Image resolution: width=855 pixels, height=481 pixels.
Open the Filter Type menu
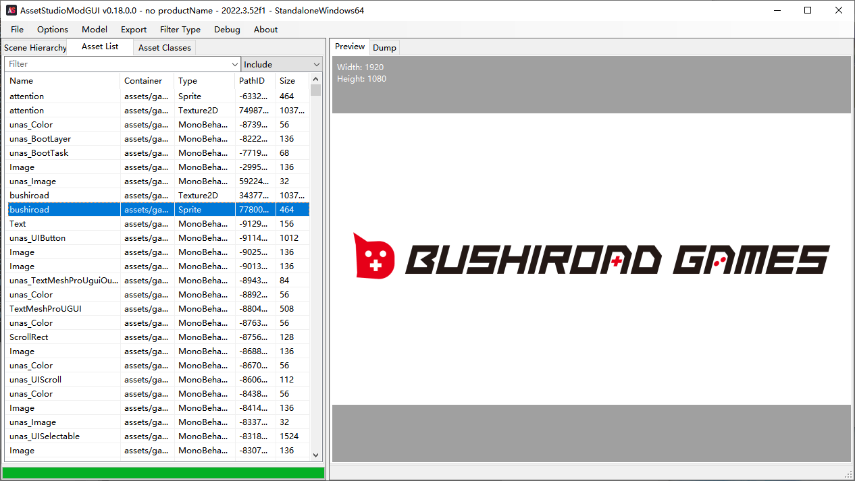tap(180, 29)
